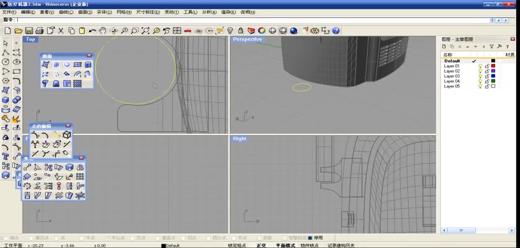Open the Perspective viewport title menu

[247, 39]
